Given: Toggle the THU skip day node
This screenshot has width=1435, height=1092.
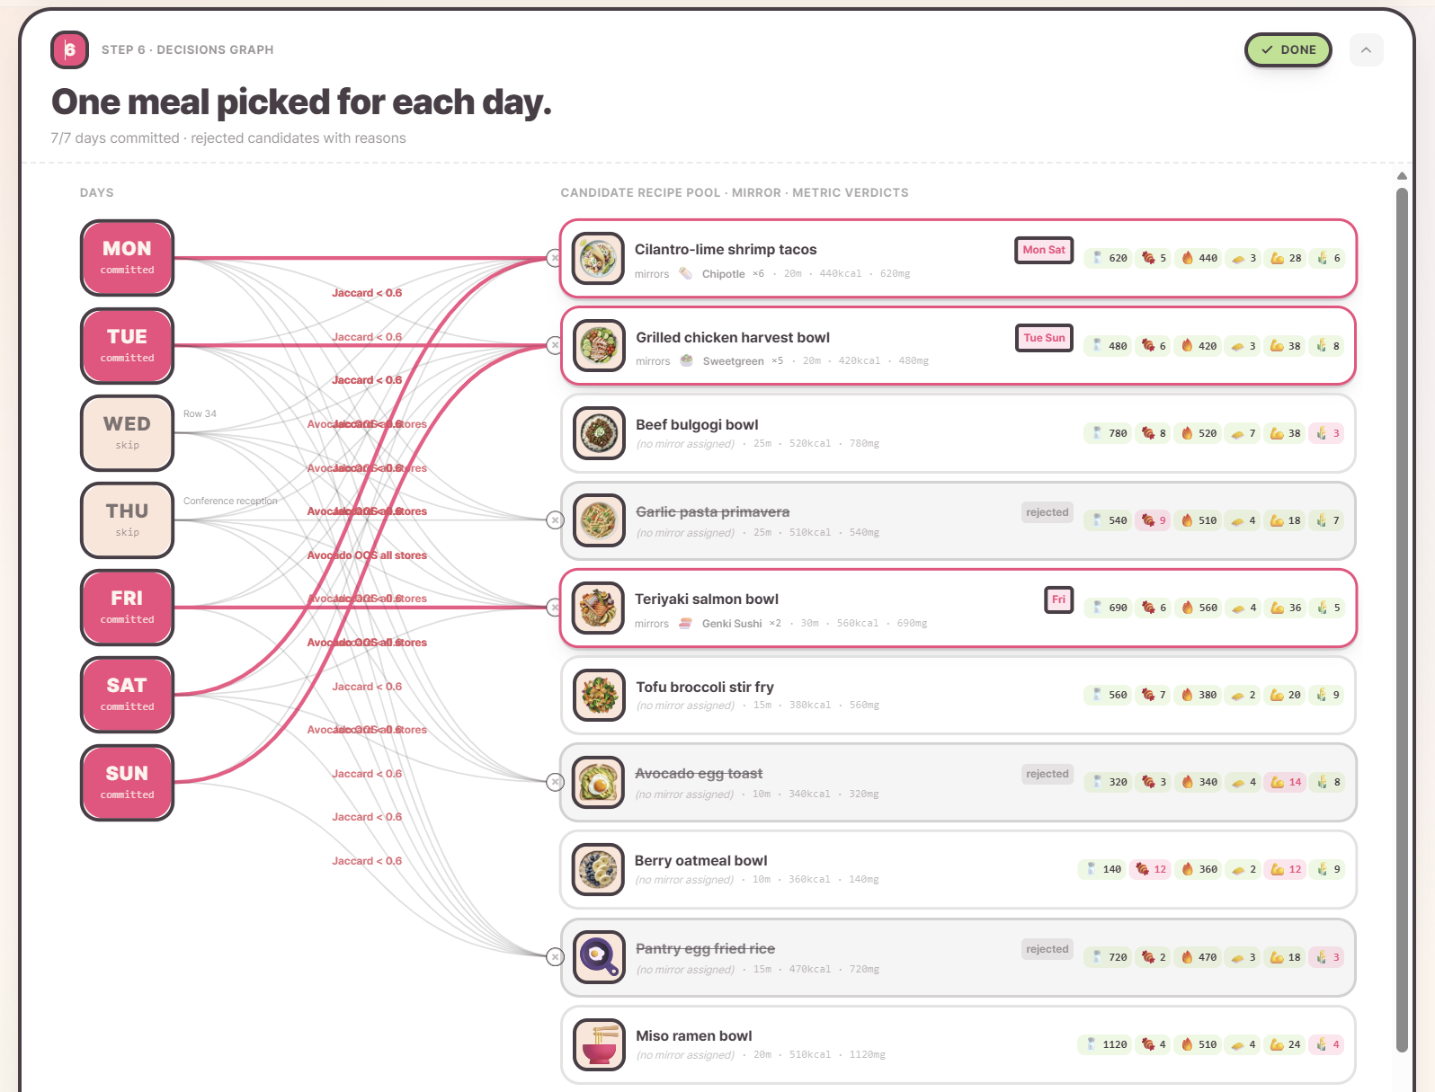Looking at the screenshot, I should pos(127,520).
